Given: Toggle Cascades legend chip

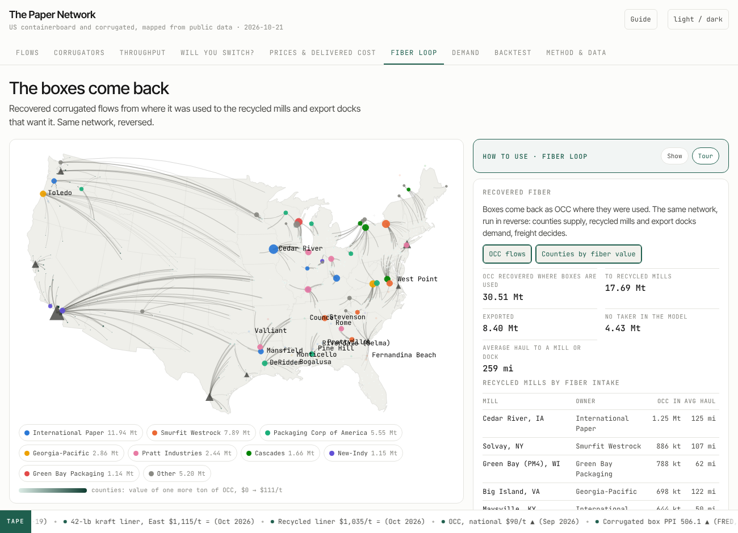Looking at the screenshot, I should coord(280,453).
